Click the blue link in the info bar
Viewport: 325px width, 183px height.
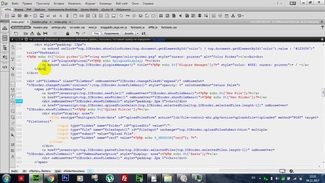[x=158, y=40]
